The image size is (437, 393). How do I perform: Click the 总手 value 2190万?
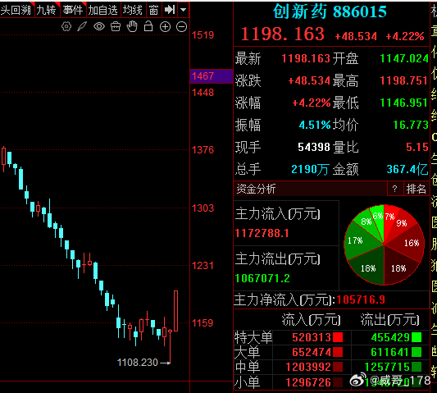point(310,169)
